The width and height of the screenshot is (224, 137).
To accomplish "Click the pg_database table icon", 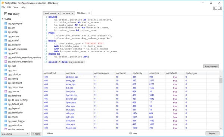I will click(6, 96).
